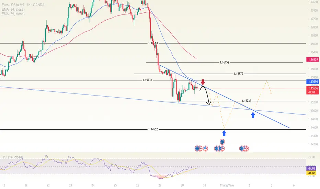Viewport: 320px width, 189px height.
Task: Click the purple RSI value 44.95 tag
Action: [311, 169]
